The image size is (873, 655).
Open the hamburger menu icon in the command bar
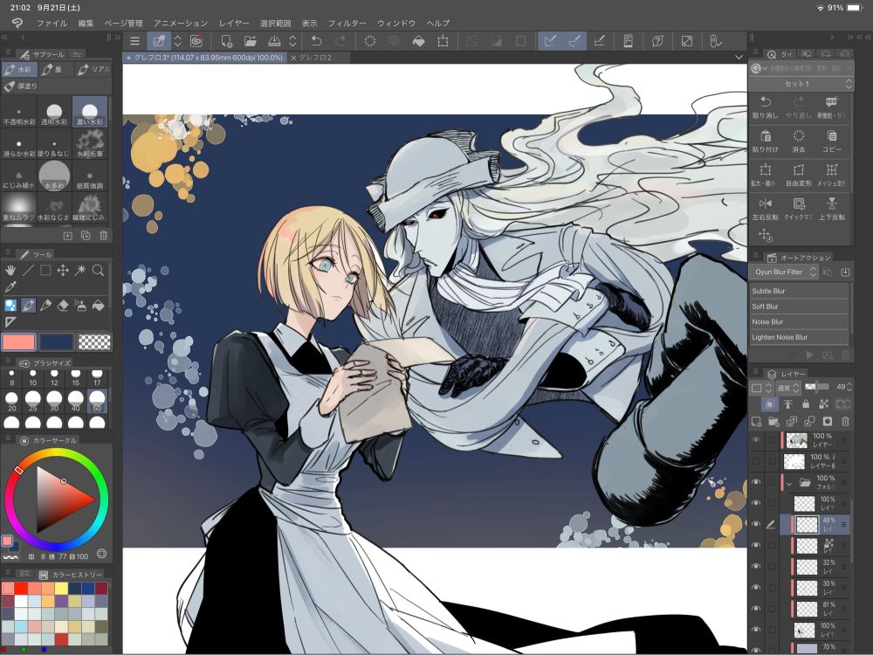coord(134,41)
